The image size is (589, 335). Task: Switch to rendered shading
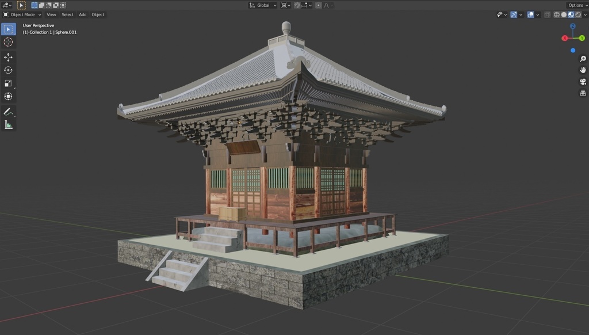coord(578,14)
